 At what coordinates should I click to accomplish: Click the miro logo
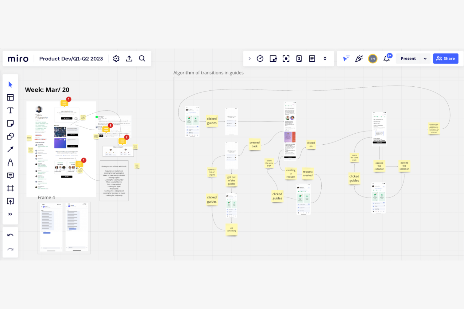coord(18,59)
